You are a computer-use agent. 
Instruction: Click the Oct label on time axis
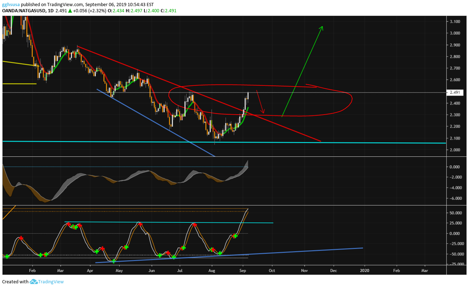[272, 270]
